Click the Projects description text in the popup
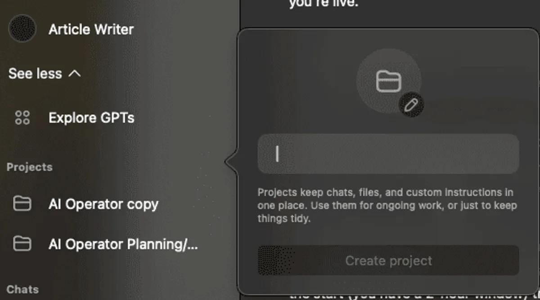The width and height of the screenshot is (540, 300). click(387, 206)
